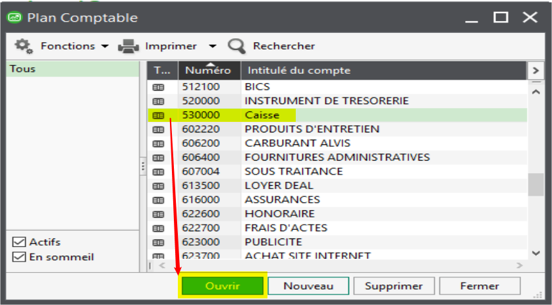Click the Plan Comptable title bar icon
This screenshot has height=305, width=552.
(13, 18)
